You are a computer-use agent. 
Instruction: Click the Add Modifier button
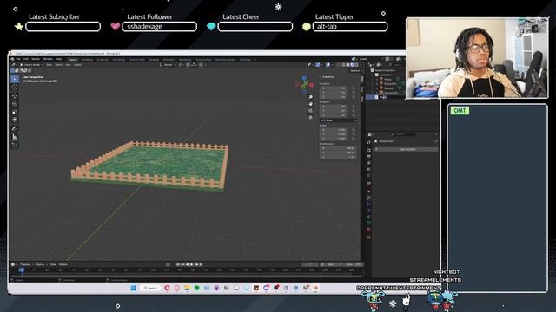[x=406, y=149]
